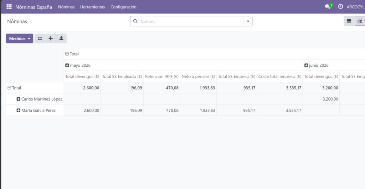Click Total row cell 470,08

click(162, 88)
